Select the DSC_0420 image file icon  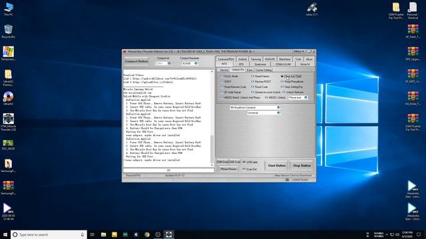pos(8,145)
